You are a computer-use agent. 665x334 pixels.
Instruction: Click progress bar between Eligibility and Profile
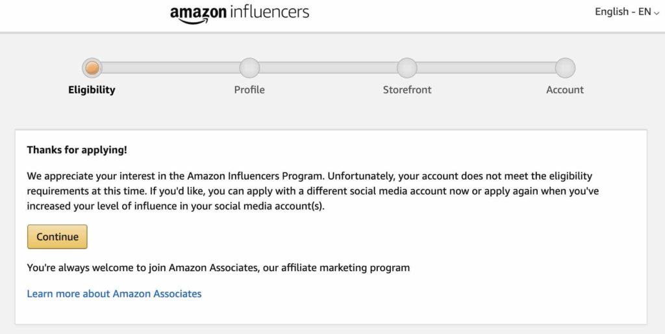click(x=171, y=67)
